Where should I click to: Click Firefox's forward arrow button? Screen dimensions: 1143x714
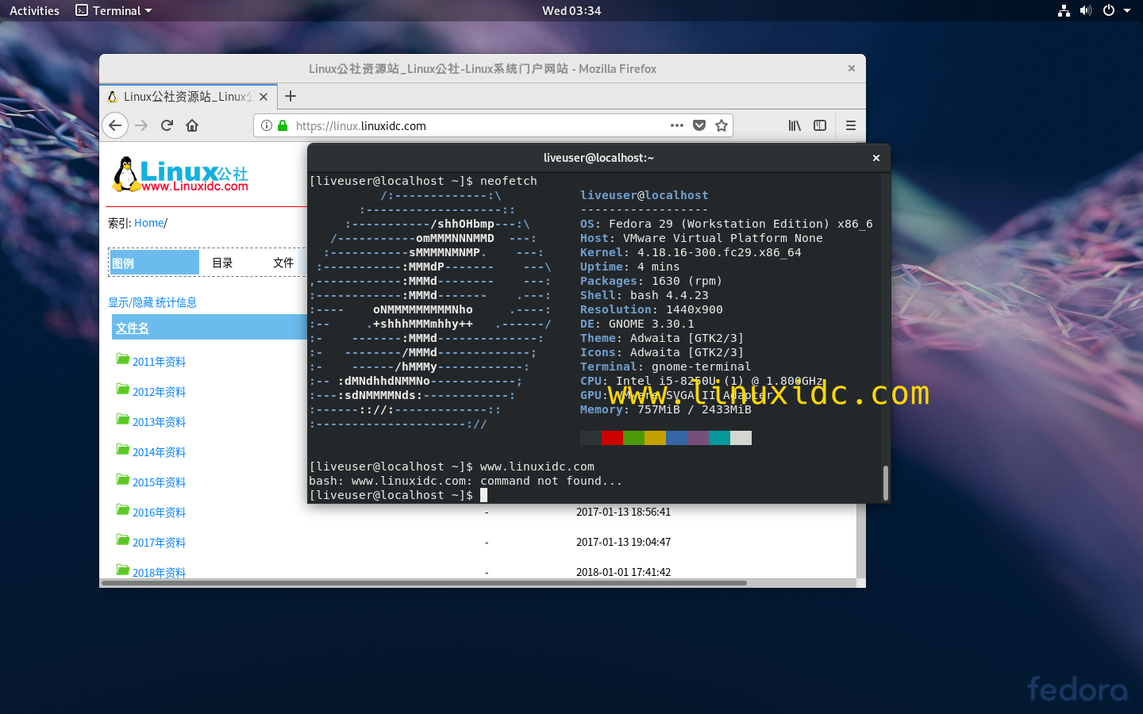(x=141, y=125)
